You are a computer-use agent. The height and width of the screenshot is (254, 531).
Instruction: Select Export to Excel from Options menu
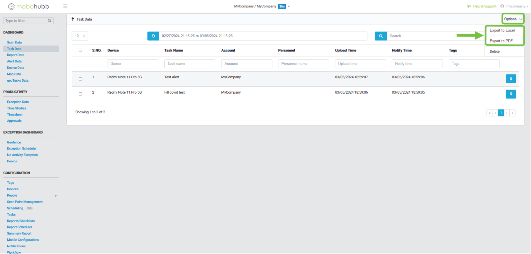[502, 31]
